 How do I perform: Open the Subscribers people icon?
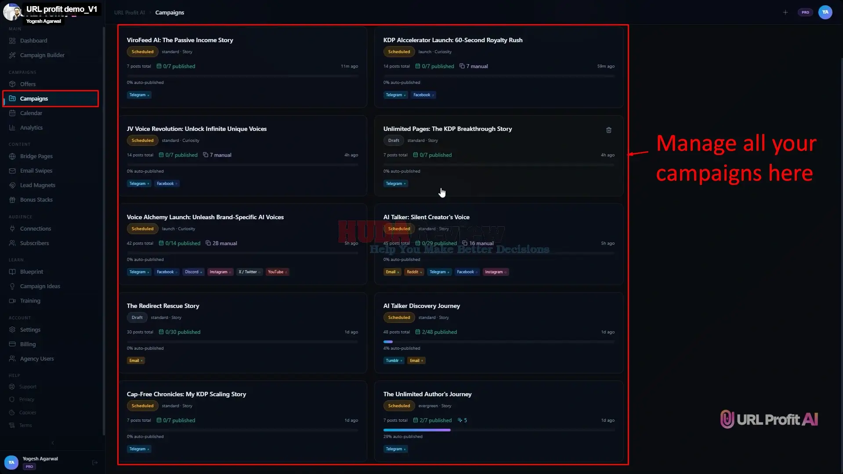click(x=12, y=243)
